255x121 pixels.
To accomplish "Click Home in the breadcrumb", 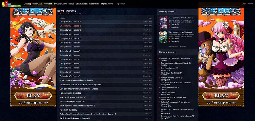I will (x=70, y=14).
